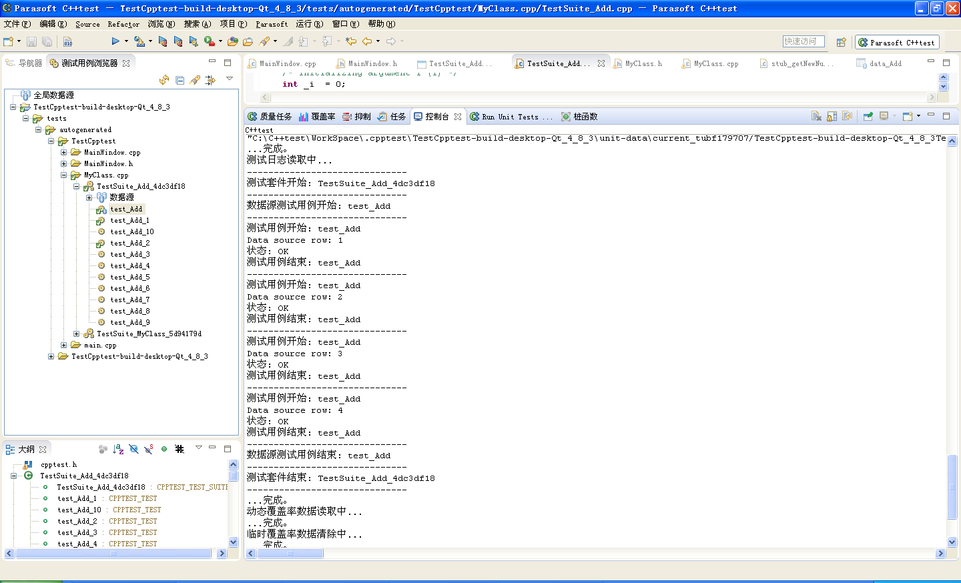Sort outline alphabetically a-z icon

pyautogui.click(x=118, y=449)
